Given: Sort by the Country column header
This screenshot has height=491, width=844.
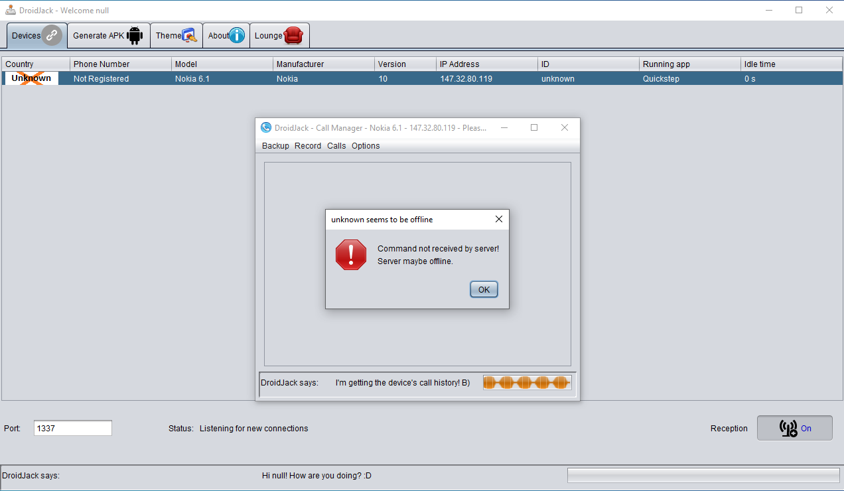Looking at the screenshot, I should 36,64.
